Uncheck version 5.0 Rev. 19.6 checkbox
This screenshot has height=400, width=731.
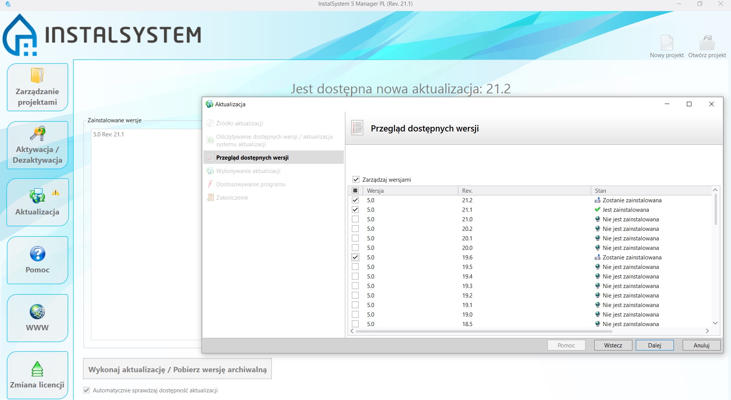(x=355, y=257)
